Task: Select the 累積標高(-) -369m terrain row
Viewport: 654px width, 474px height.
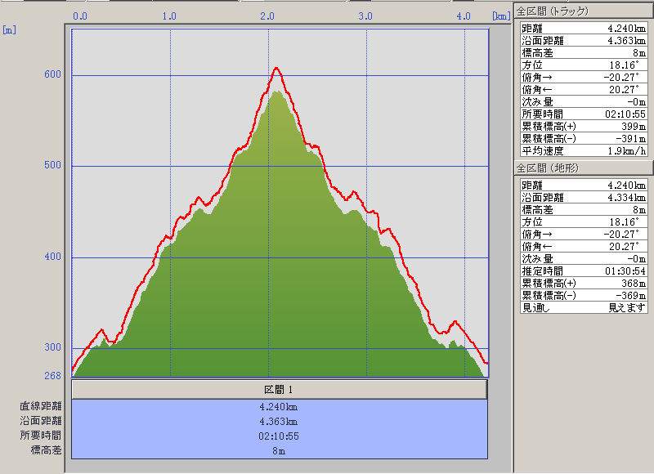Action: click(584, 295)
